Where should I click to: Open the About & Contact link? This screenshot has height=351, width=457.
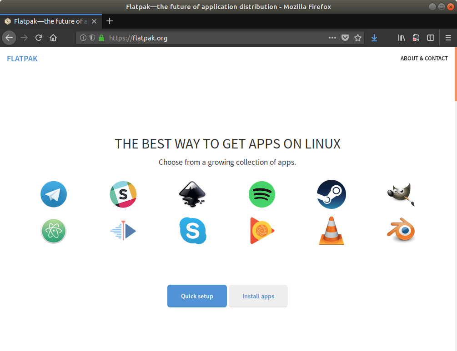click(424, 59)
